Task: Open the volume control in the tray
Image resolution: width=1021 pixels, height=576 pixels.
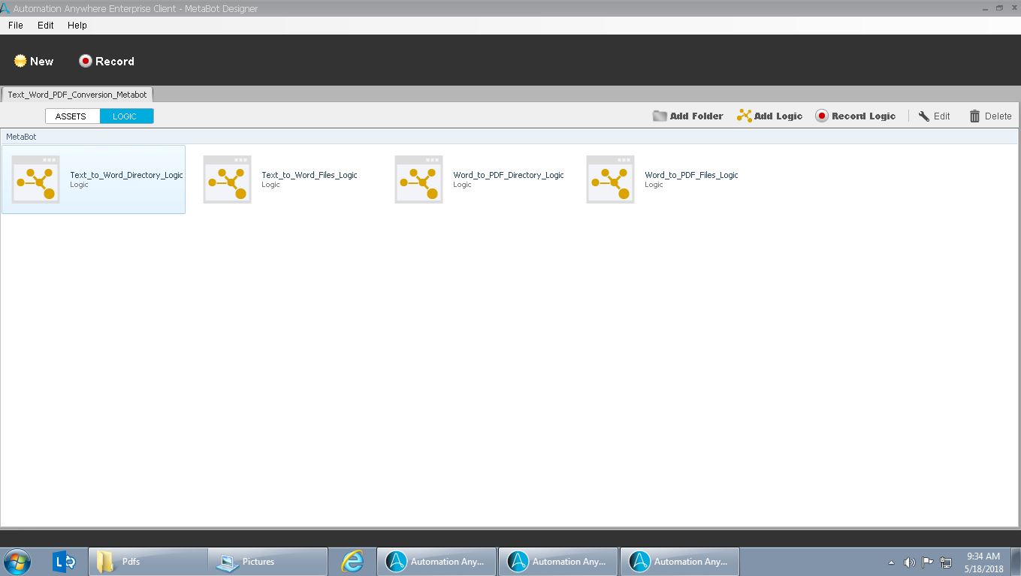Action: [909, 562]
